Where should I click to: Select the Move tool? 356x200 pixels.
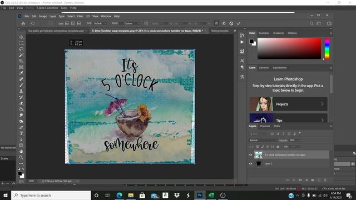pyautogui.click(x=21, y=37)
